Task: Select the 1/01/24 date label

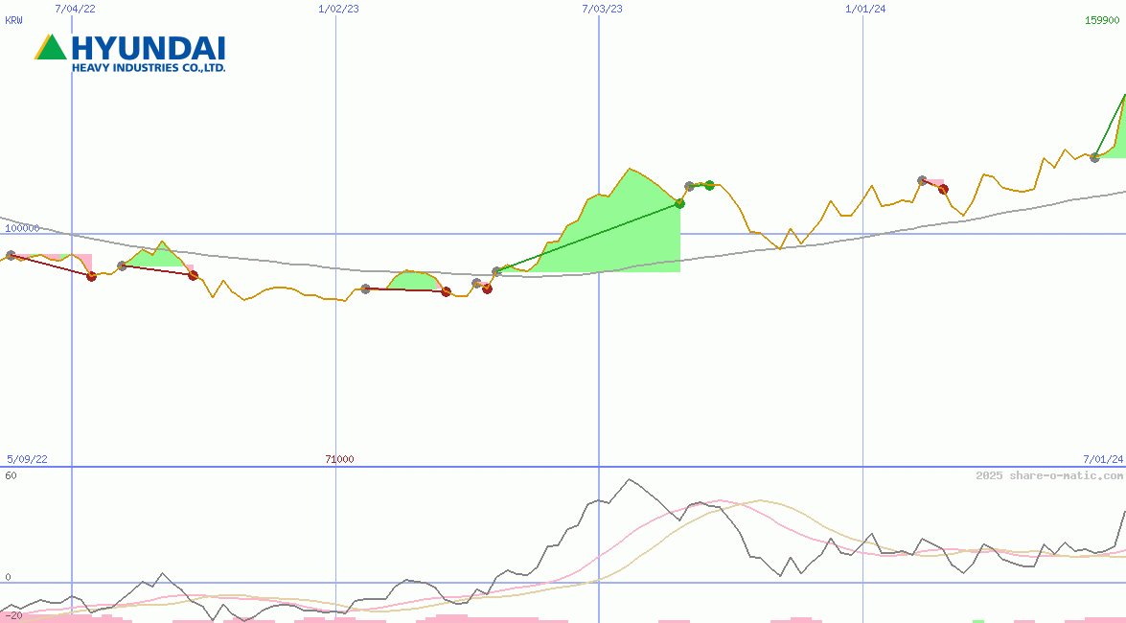Action: click(865, 9)
